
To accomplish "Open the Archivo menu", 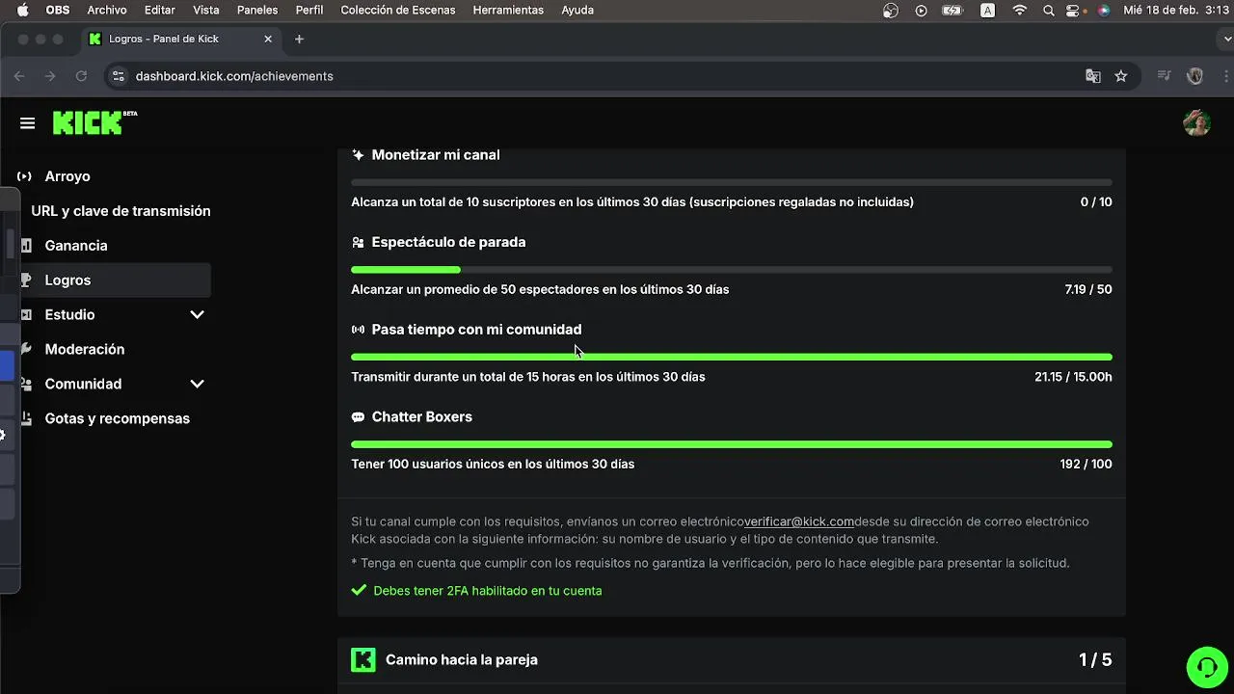I will tap(107, 10).
